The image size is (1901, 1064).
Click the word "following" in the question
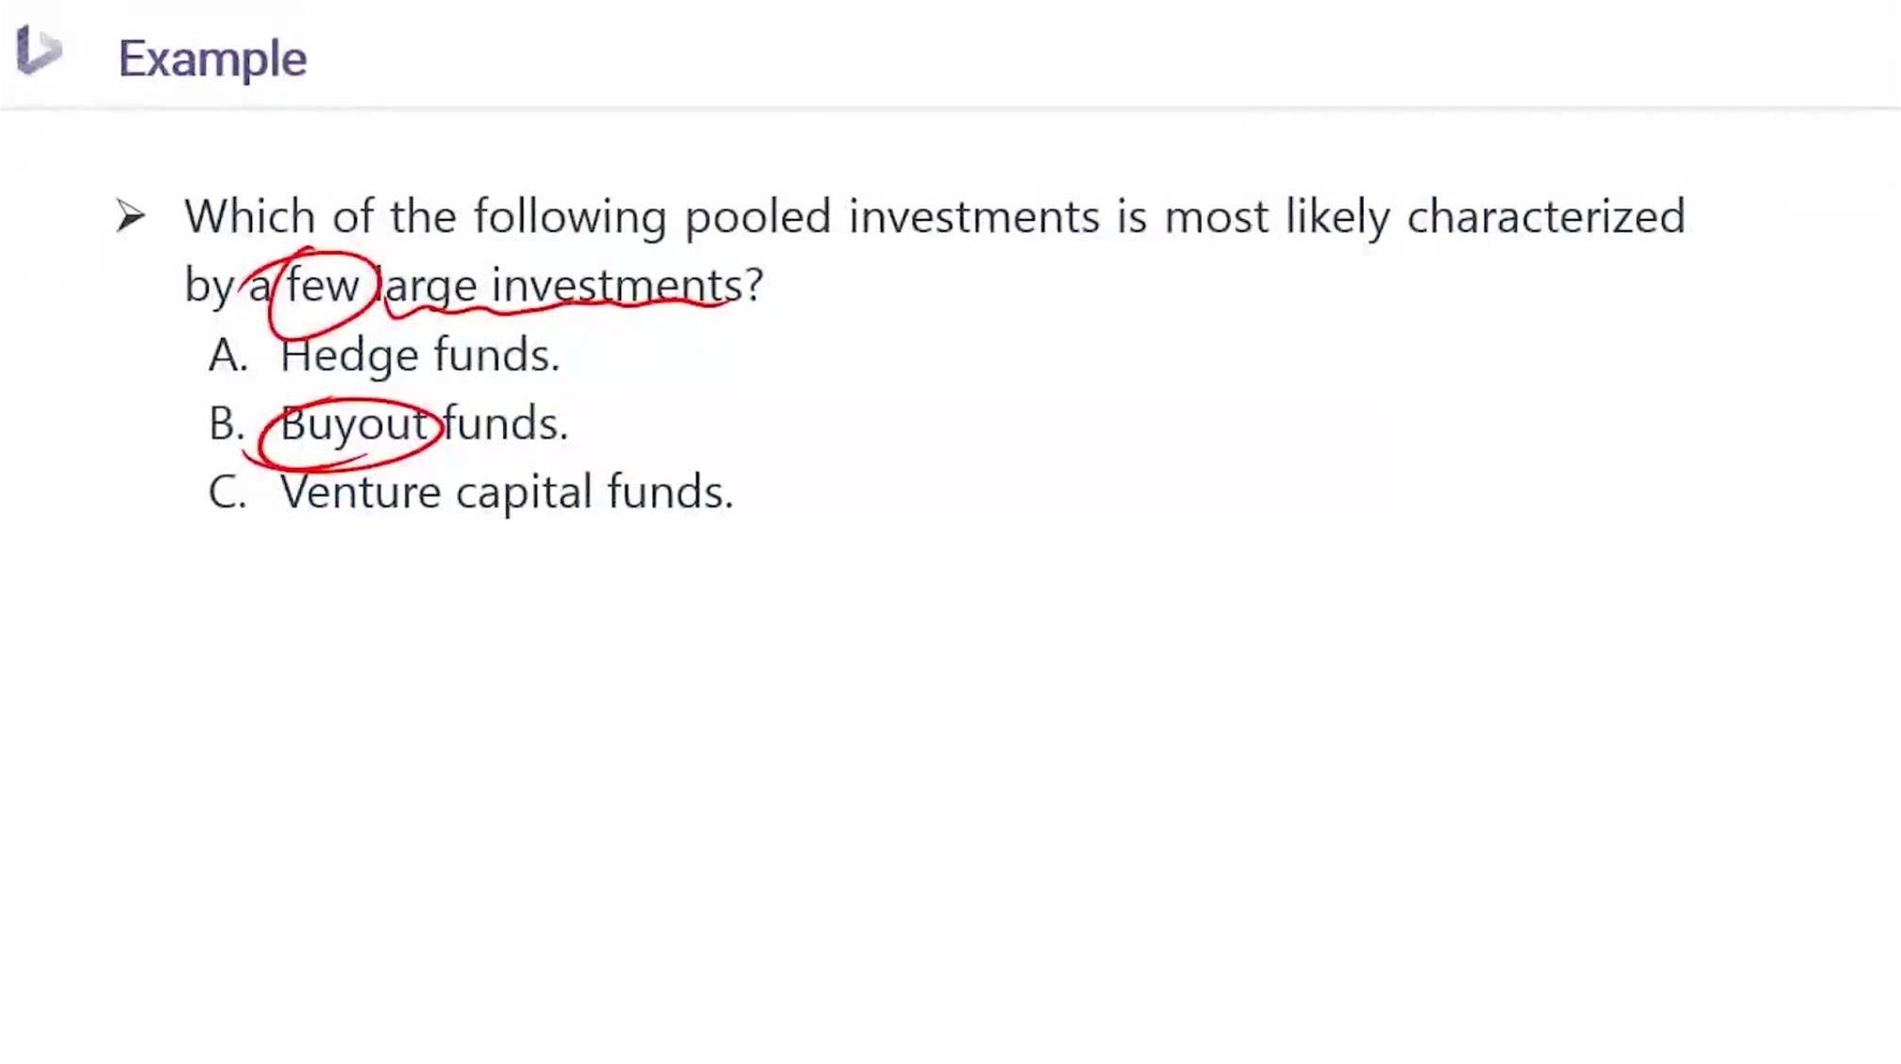pos(570,218)
